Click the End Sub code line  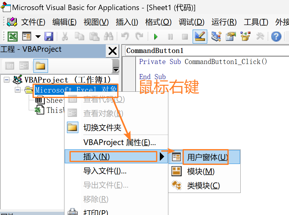[153, 77]
